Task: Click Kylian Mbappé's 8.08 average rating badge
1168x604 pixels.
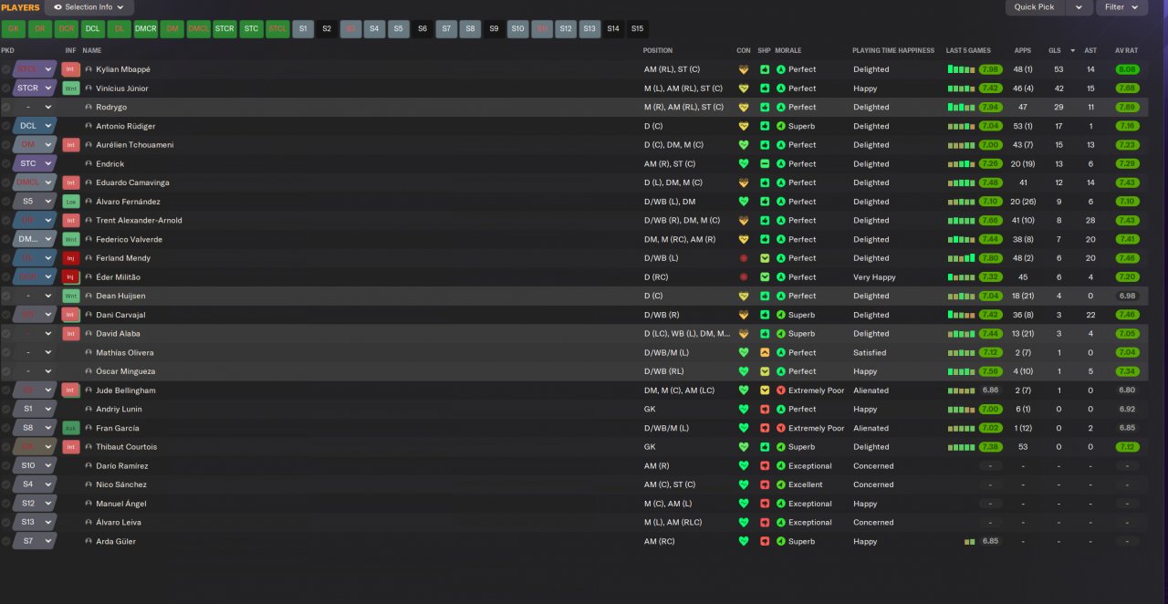Action: pyautogui.click(x=1127, y=69)
